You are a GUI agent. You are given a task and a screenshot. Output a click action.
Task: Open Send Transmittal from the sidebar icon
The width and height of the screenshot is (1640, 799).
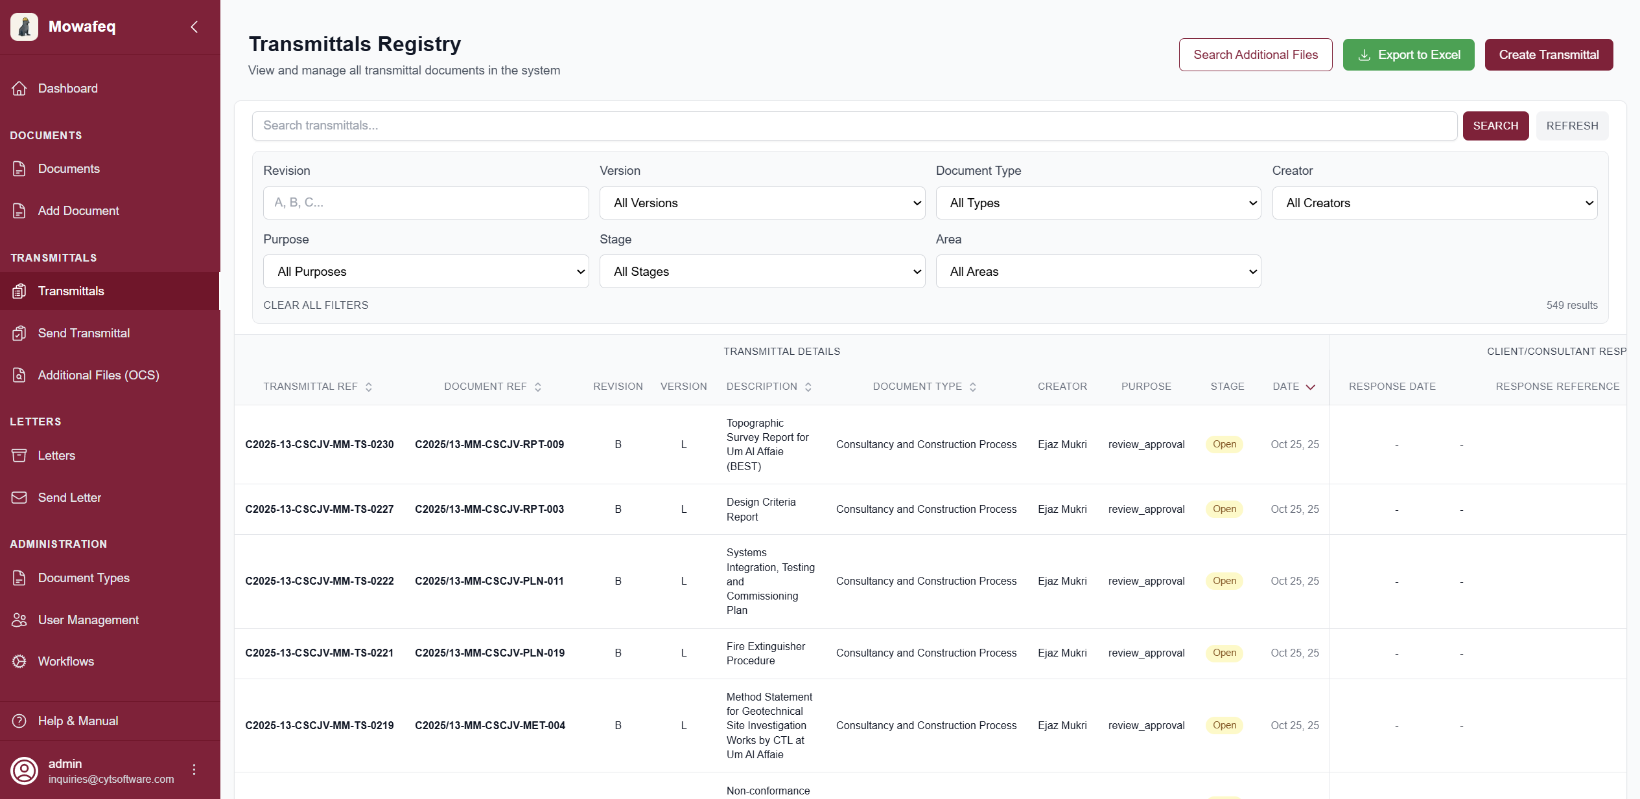click(x=19, y=333)
